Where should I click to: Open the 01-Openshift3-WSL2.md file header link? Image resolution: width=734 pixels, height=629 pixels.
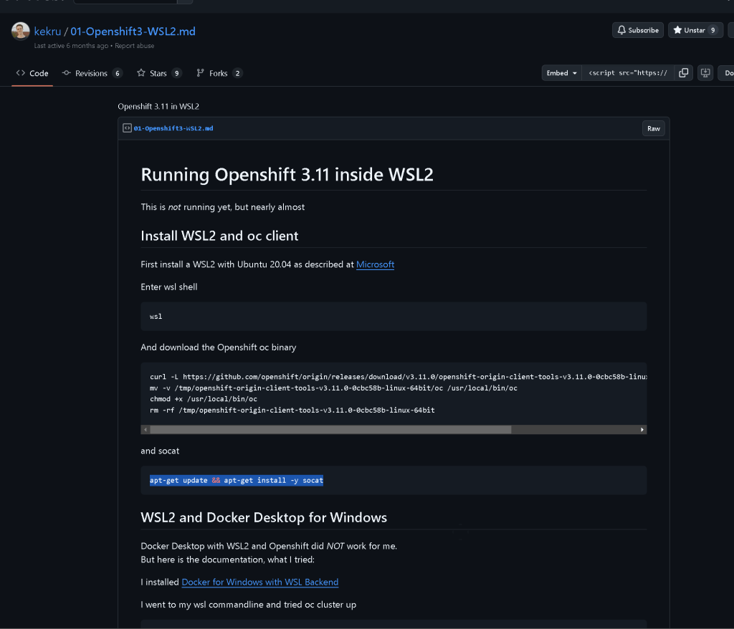(173, 128)
